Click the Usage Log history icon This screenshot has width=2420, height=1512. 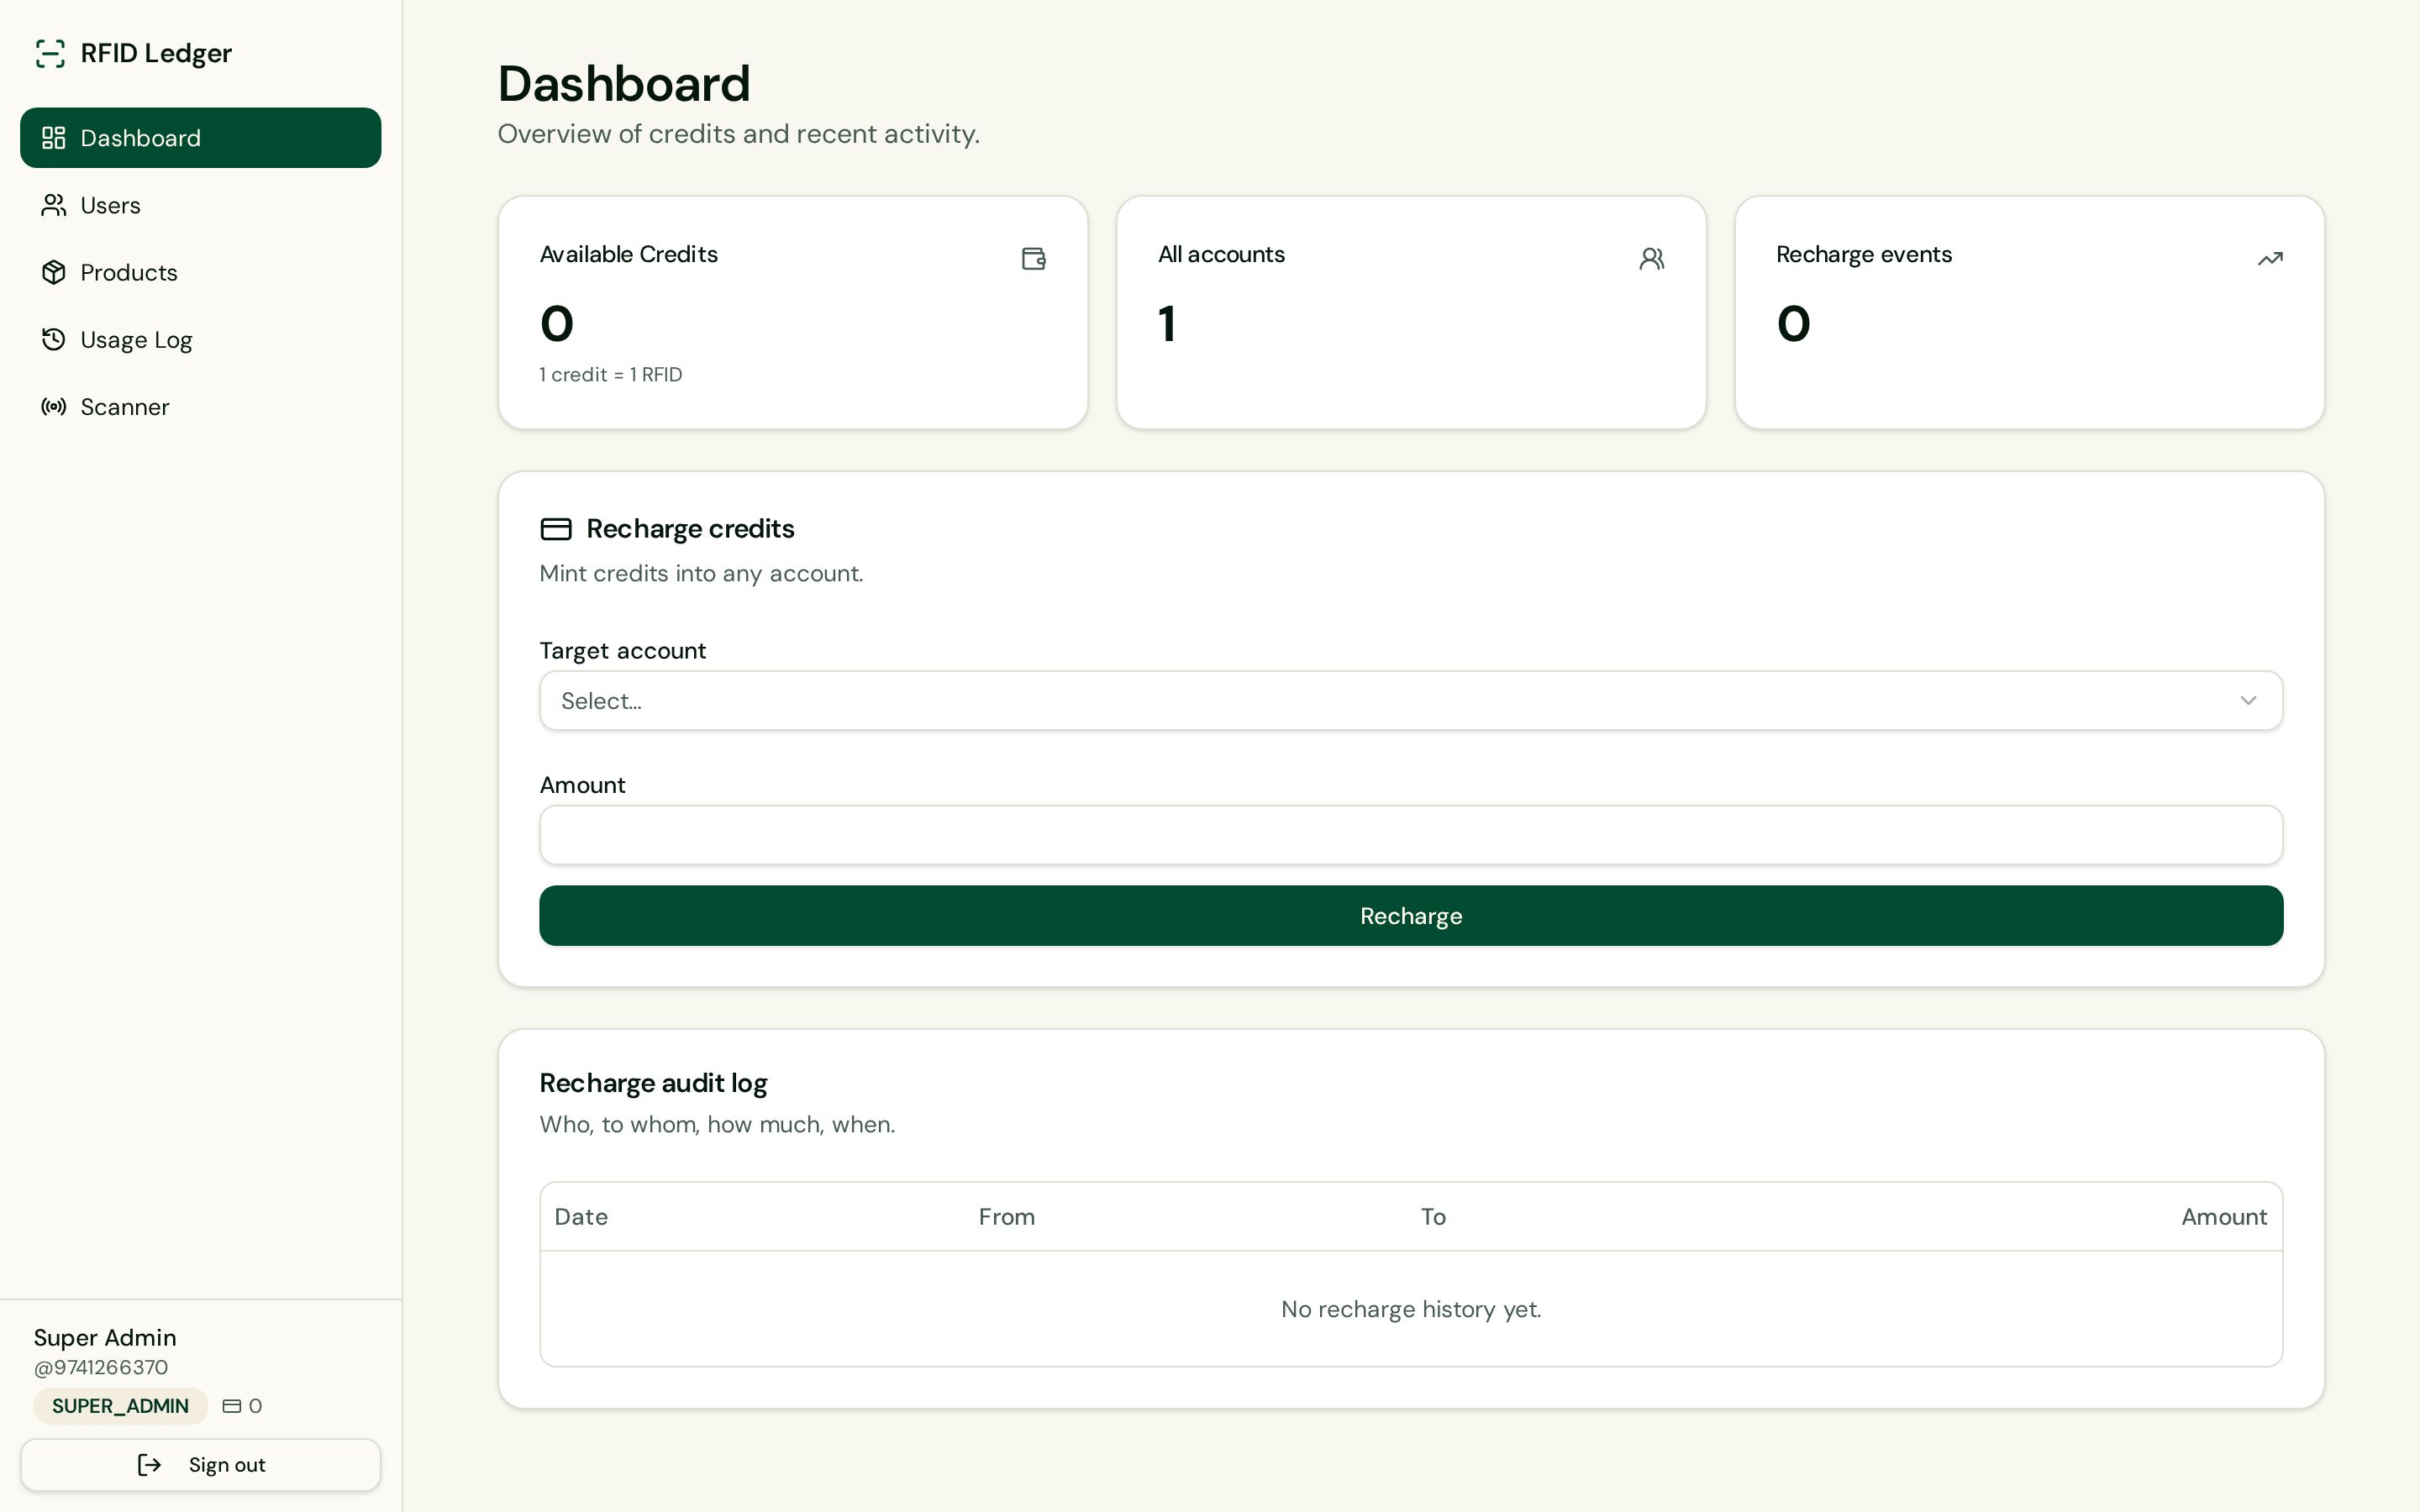coord(54,339)
